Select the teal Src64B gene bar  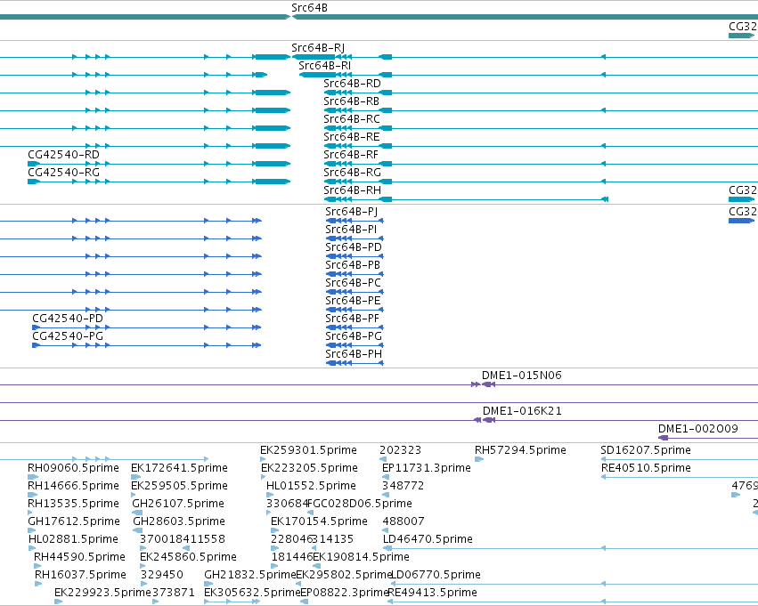(x=525, y=17)
